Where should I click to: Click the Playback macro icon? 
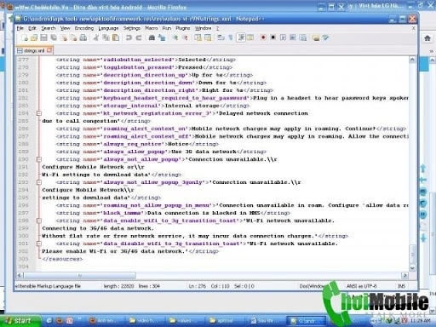pyautogui.click(x=283, y=37)
